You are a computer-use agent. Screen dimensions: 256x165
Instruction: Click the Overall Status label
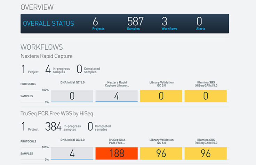click(48, 24)
